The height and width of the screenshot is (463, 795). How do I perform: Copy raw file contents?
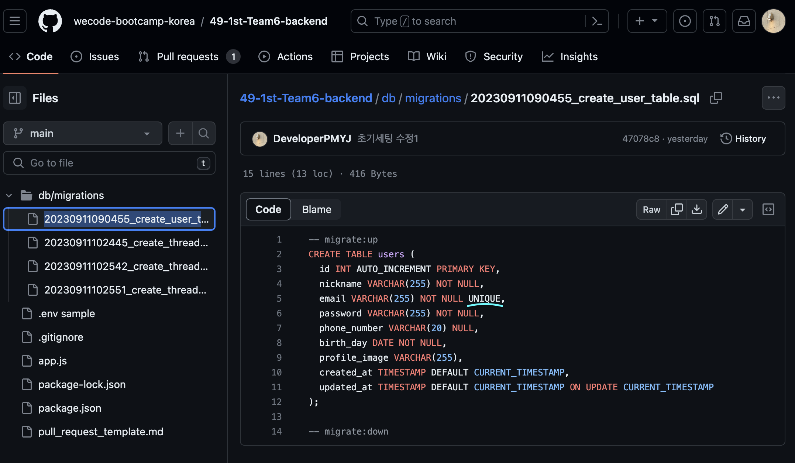677,209
